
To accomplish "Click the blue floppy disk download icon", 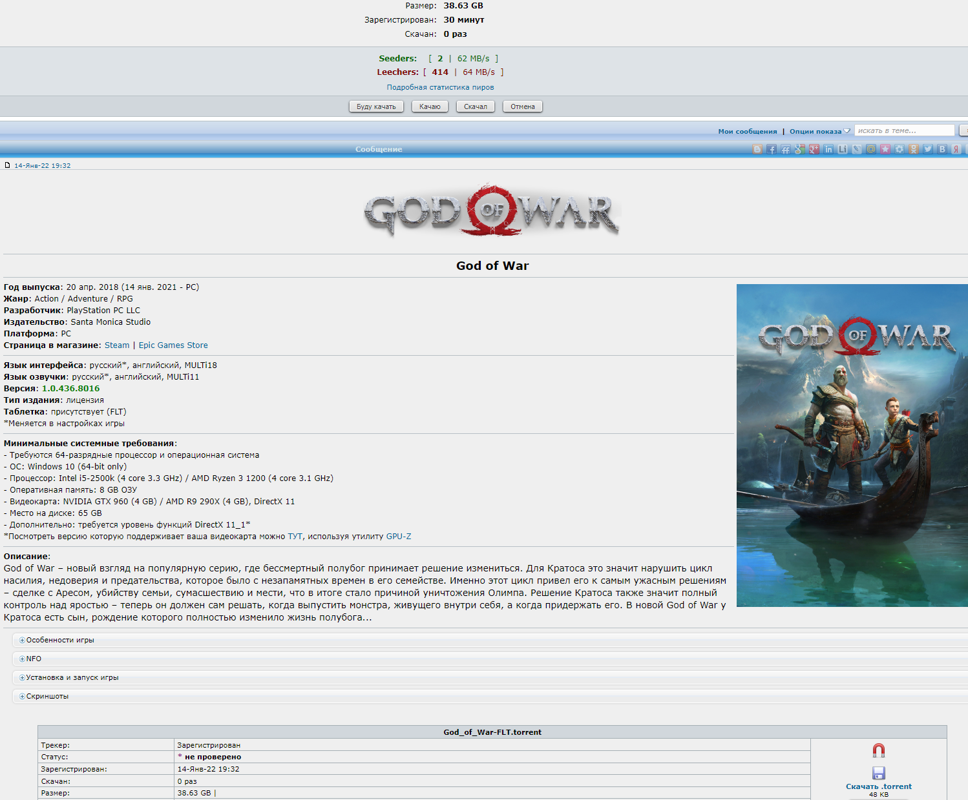I will [879, 773].
